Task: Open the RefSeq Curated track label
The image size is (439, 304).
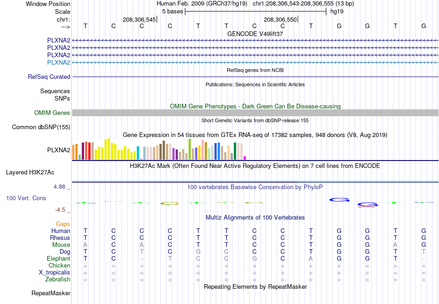Action: [49, 77]
